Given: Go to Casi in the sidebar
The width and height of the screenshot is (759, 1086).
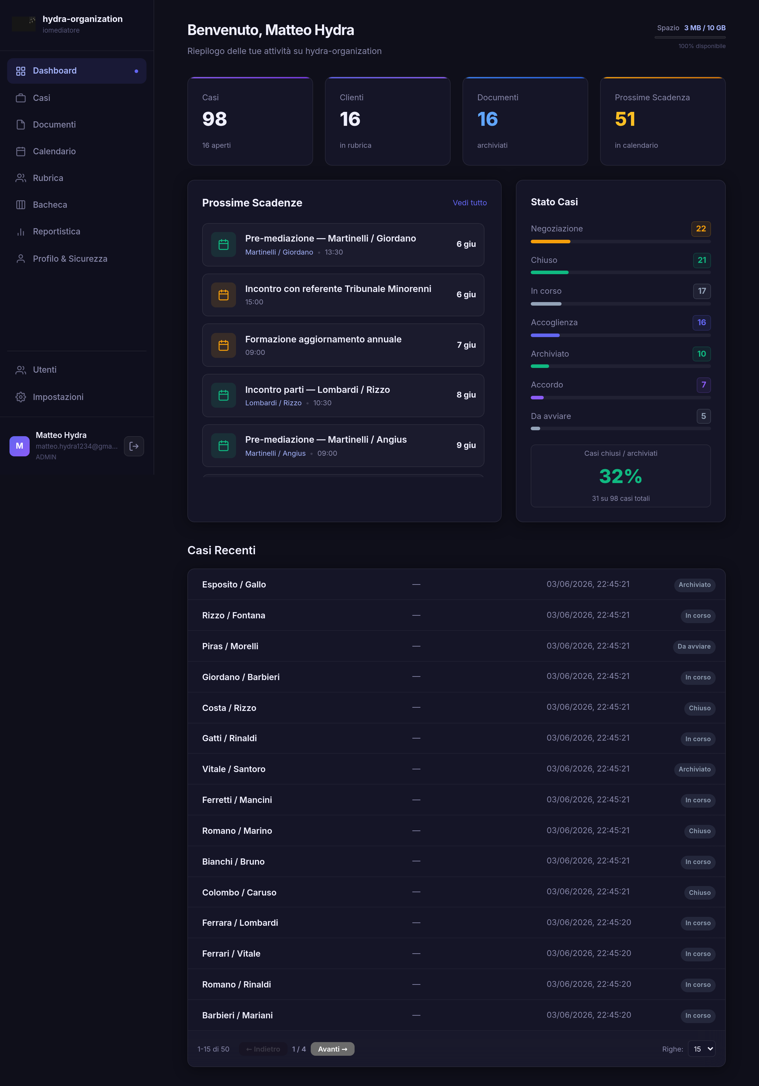Looking at the screenshot, I should (76, 98).
